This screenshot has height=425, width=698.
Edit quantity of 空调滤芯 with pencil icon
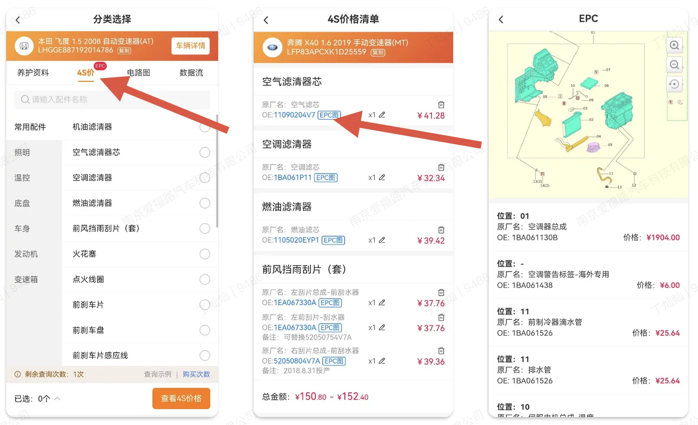pos(382,177)
